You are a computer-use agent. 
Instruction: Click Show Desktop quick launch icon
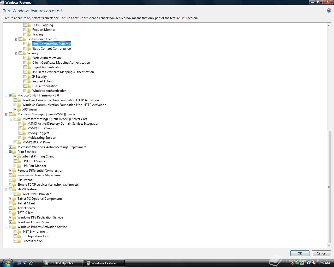[x=19, y=263]
